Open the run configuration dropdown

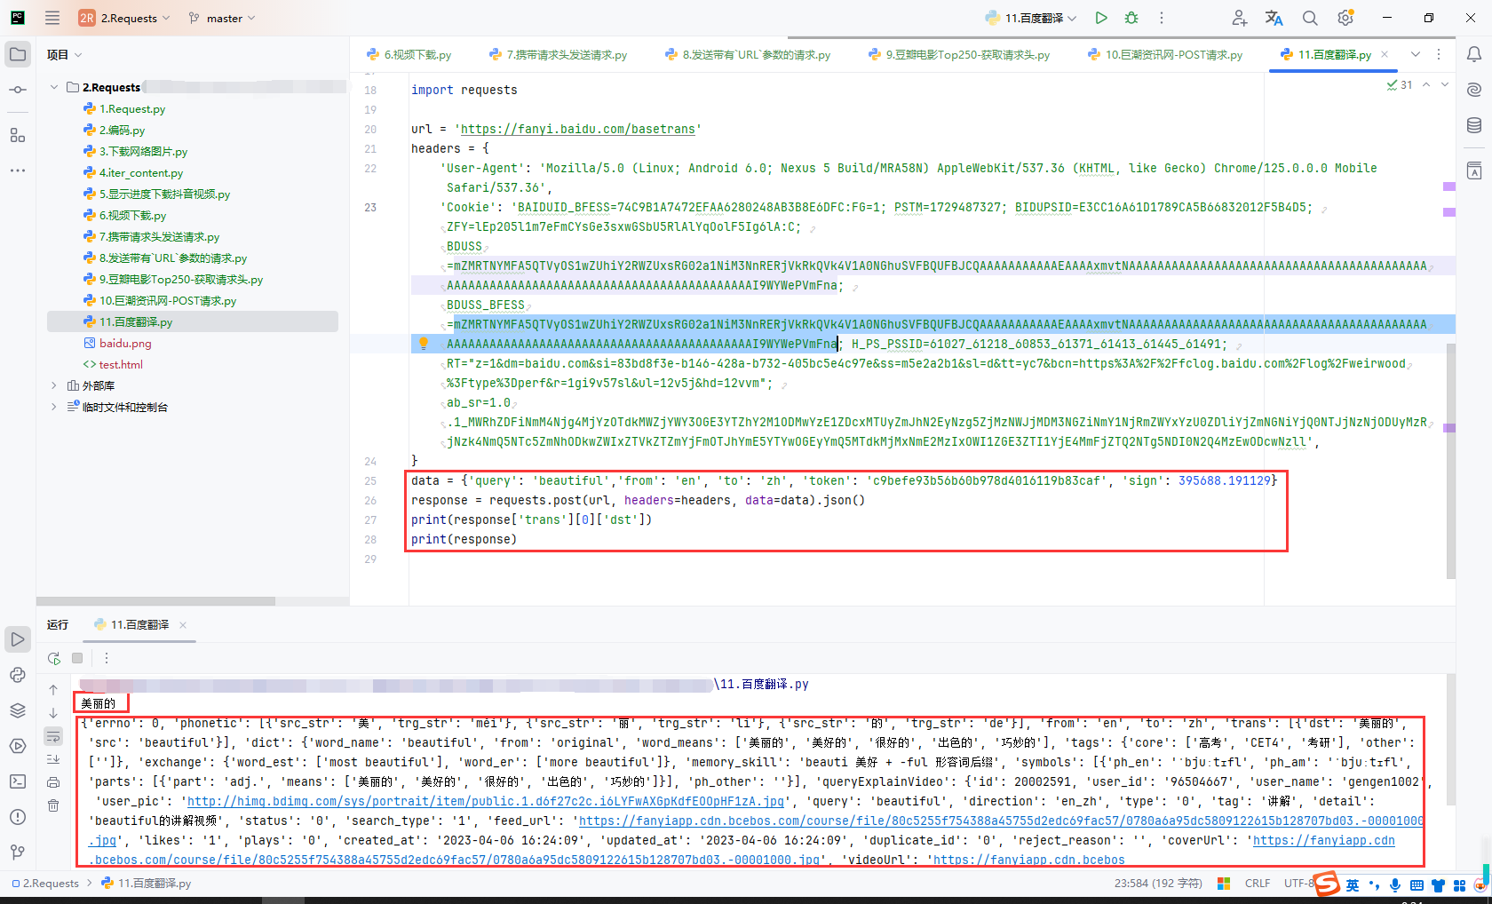point(1031,18)
